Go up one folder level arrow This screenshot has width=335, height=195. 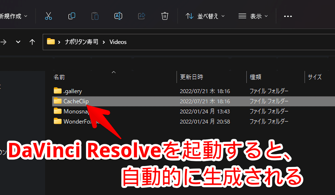click(x=32, y=42)
